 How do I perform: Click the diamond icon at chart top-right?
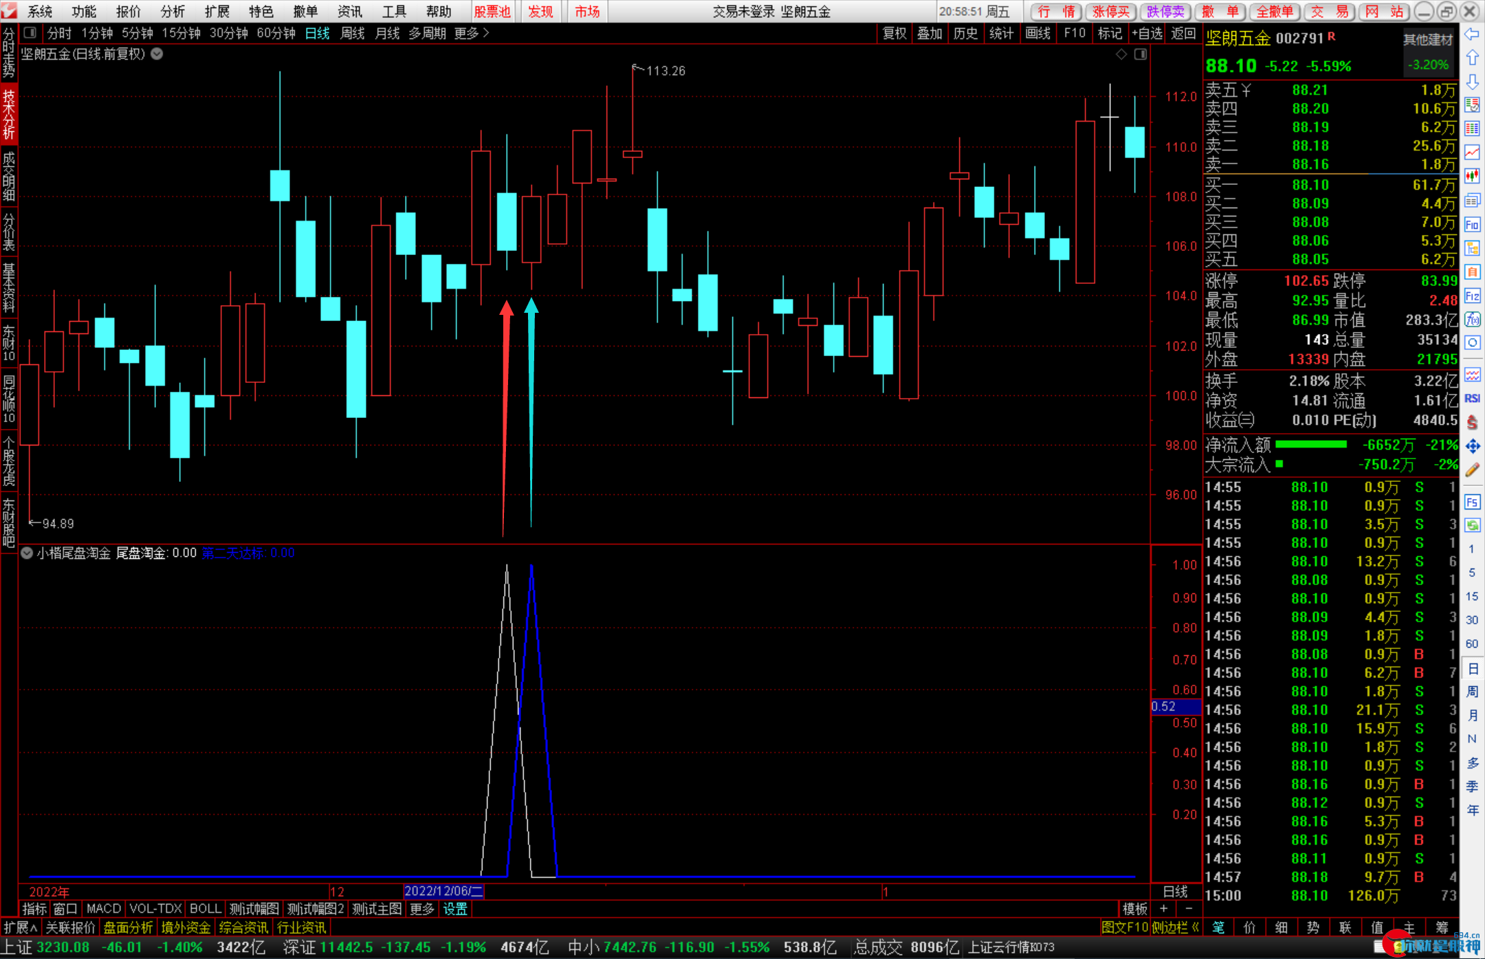[x=1121, y=54]
